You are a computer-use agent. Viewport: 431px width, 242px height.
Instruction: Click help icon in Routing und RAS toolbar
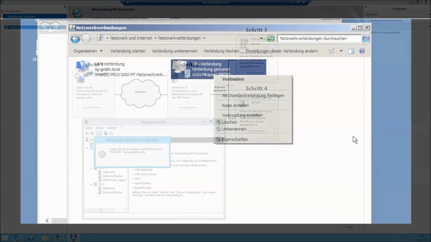click(x=106, y=133)
